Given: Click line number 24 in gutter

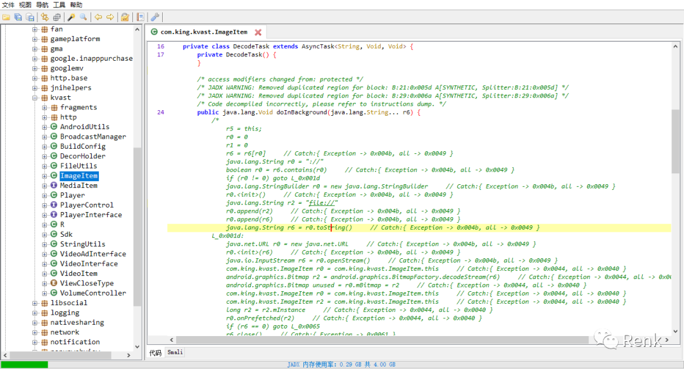Looking at the screenshot, I should tap(160, 112).
